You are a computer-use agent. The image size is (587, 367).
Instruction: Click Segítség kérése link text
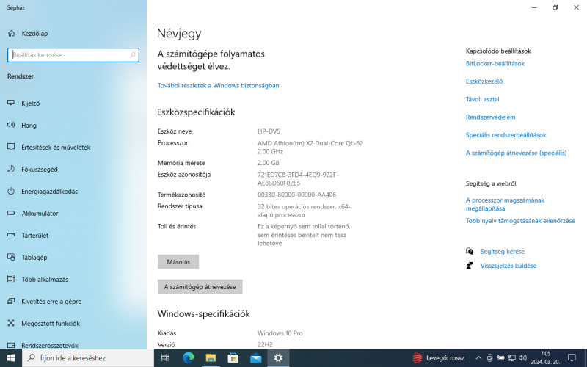(x=503, y=251)
